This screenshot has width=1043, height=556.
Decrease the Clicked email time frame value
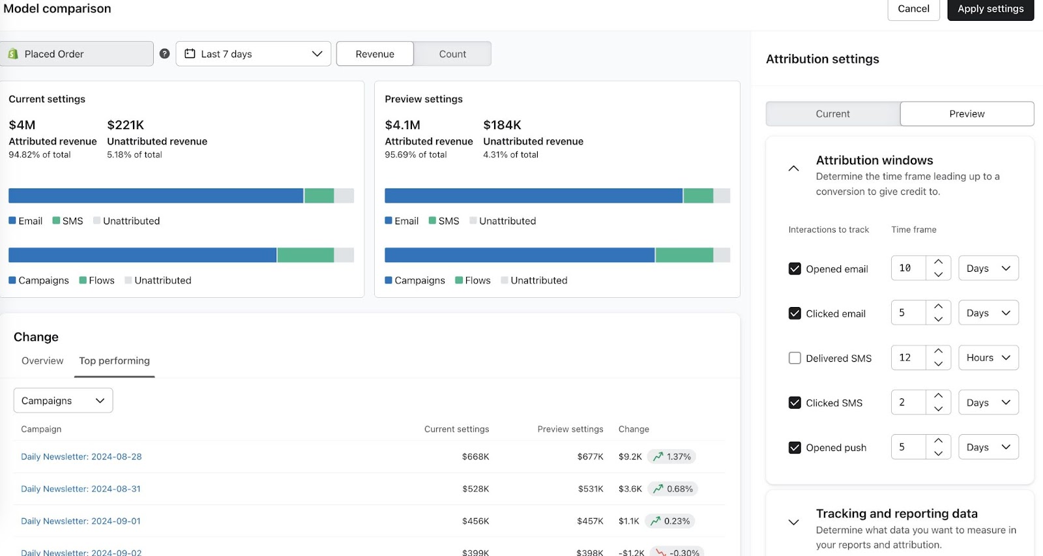pos(938,319)
